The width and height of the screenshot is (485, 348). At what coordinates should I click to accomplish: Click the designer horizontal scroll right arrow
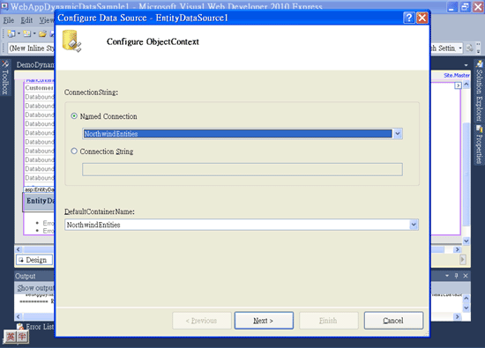(457, 249)
